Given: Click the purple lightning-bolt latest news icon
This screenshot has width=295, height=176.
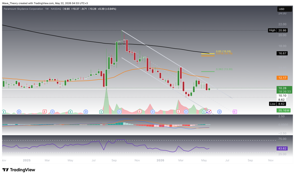Looking at the screenshot, I should 209,112.
